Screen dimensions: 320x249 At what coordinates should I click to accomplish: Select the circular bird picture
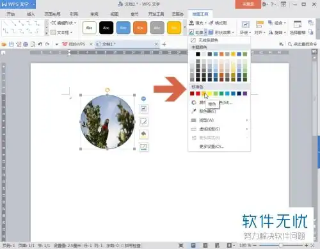(x=108, y=122)
